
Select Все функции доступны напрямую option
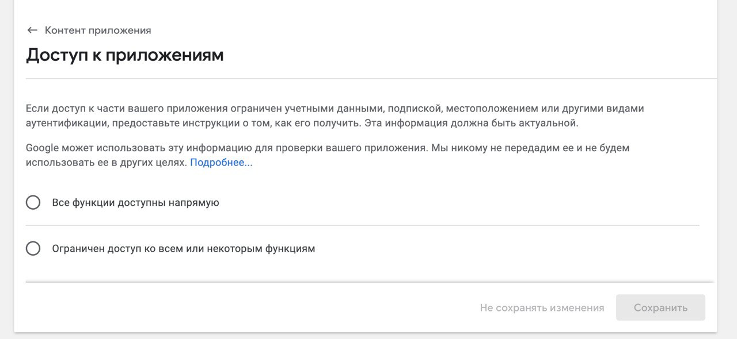click(x=33, y=202)
